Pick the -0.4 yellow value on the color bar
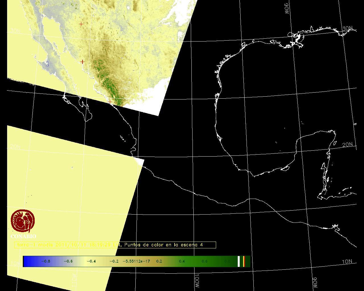The width and height of the screenshot is (364, 291). (x=91, y=261)
